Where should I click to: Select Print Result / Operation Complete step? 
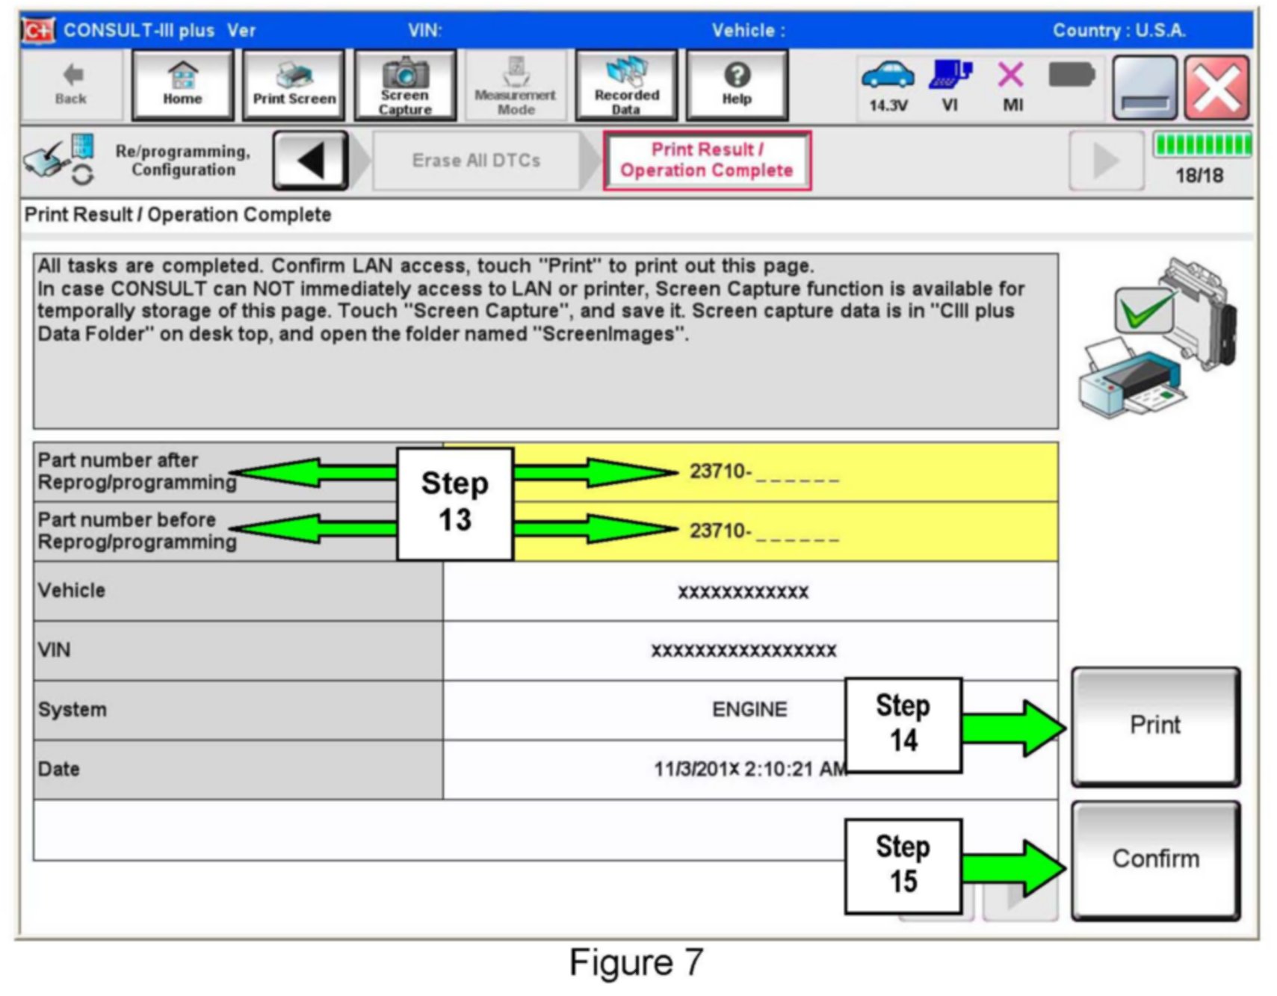706,161
